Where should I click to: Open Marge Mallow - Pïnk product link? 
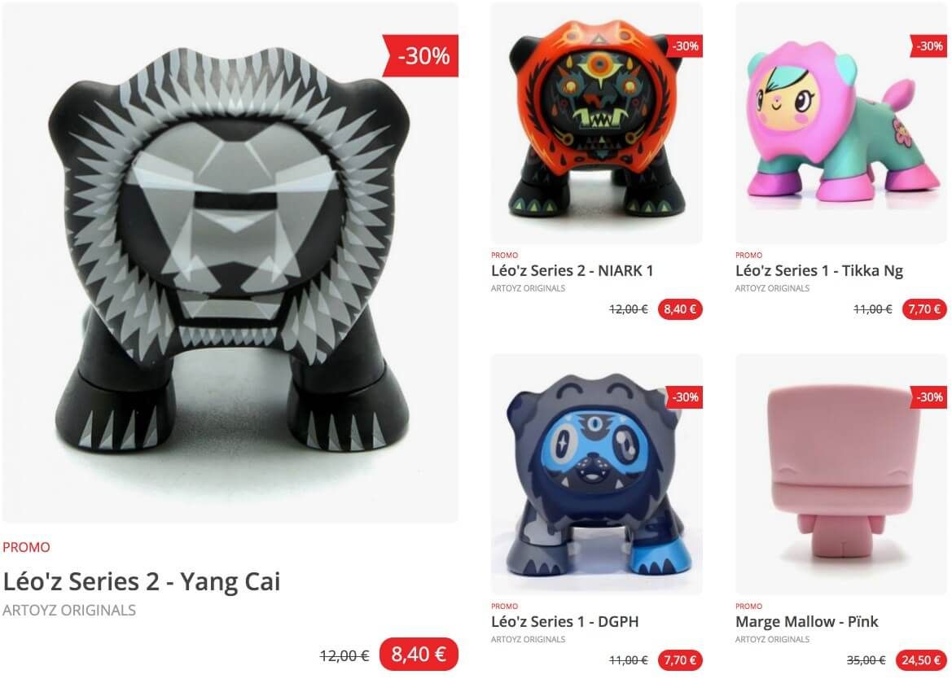click(x=806, y=621)
